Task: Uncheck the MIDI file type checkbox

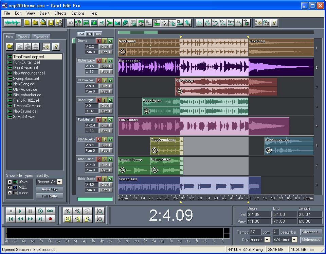Action: click(x=10, y=187)
